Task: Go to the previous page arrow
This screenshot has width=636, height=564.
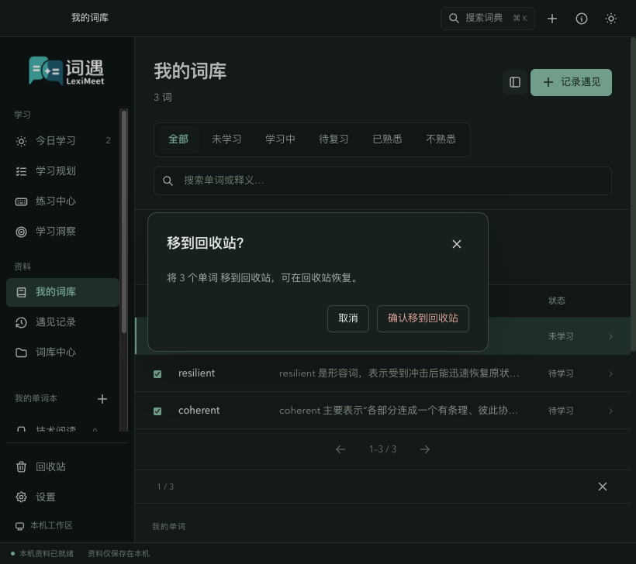Action: (340, 449)
